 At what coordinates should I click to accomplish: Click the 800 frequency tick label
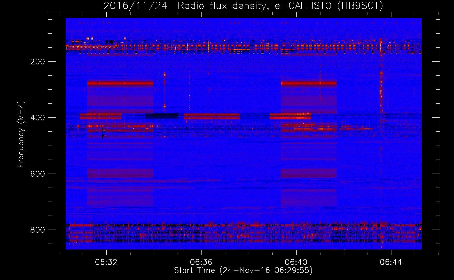tap(38, 230)
